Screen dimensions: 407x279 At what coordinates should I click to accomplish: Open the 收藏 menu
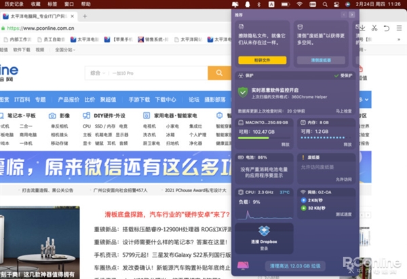[x=35, y=4]
